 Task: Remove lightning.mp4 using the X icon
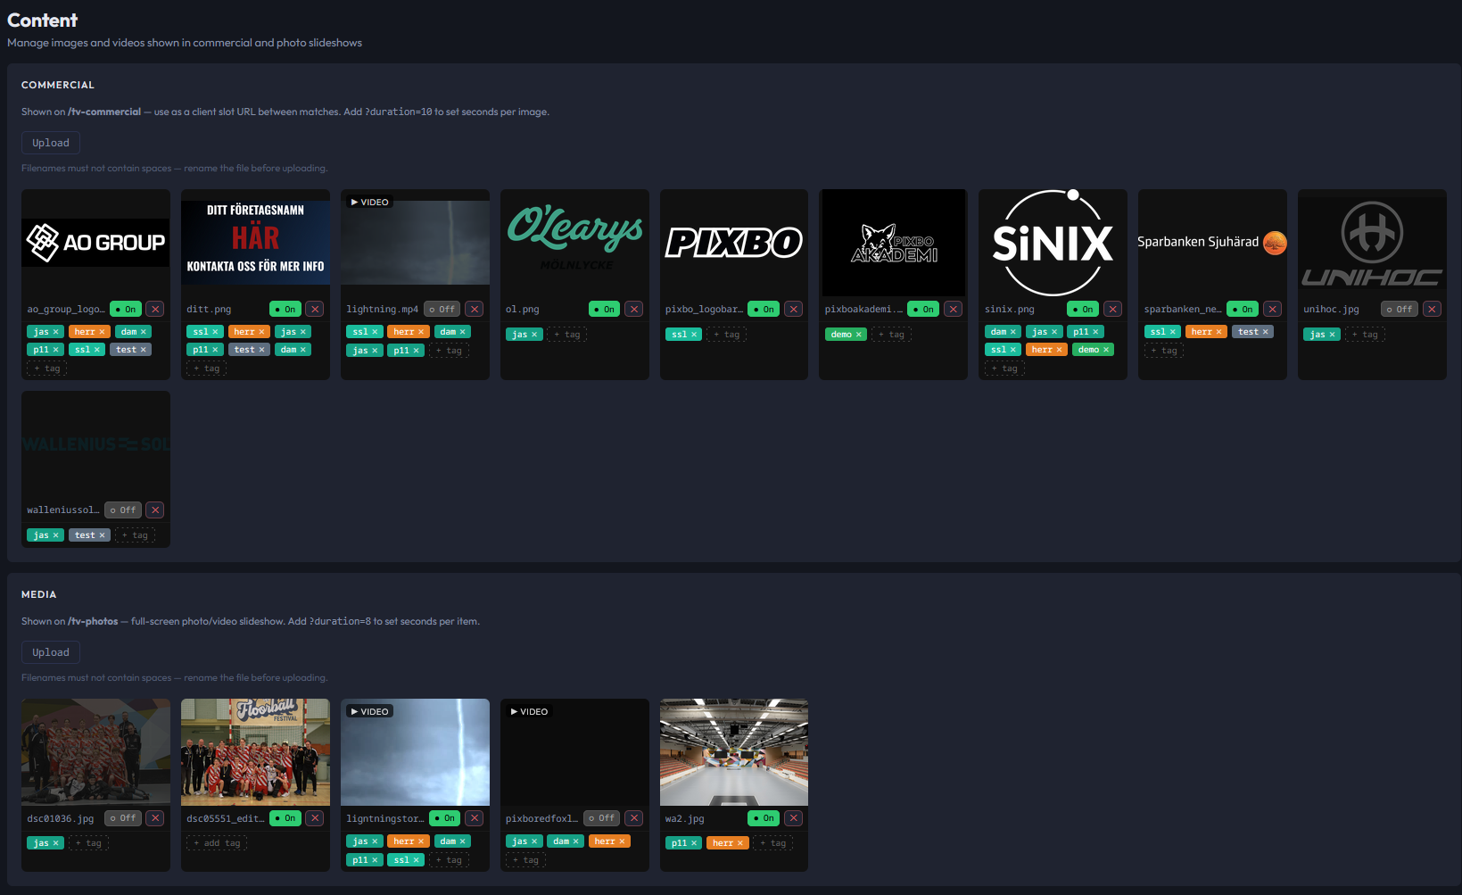pyautogui.click(x=475, y=309)
